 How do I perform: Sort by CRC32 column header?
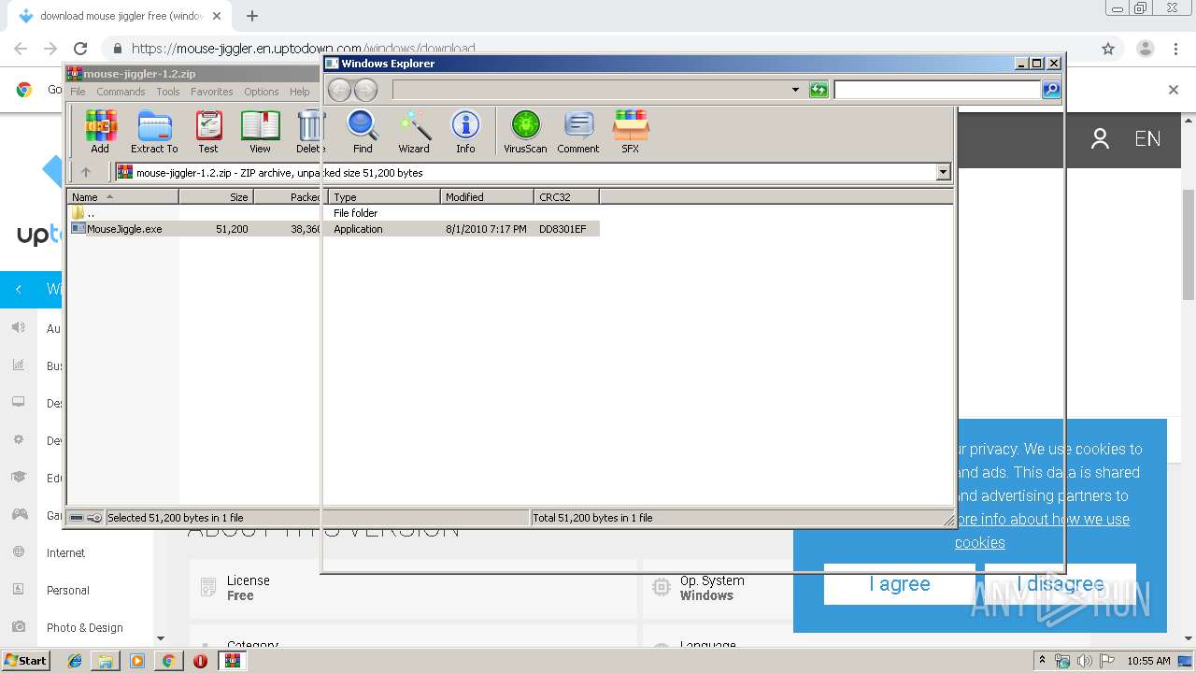[x=567, y=197]
